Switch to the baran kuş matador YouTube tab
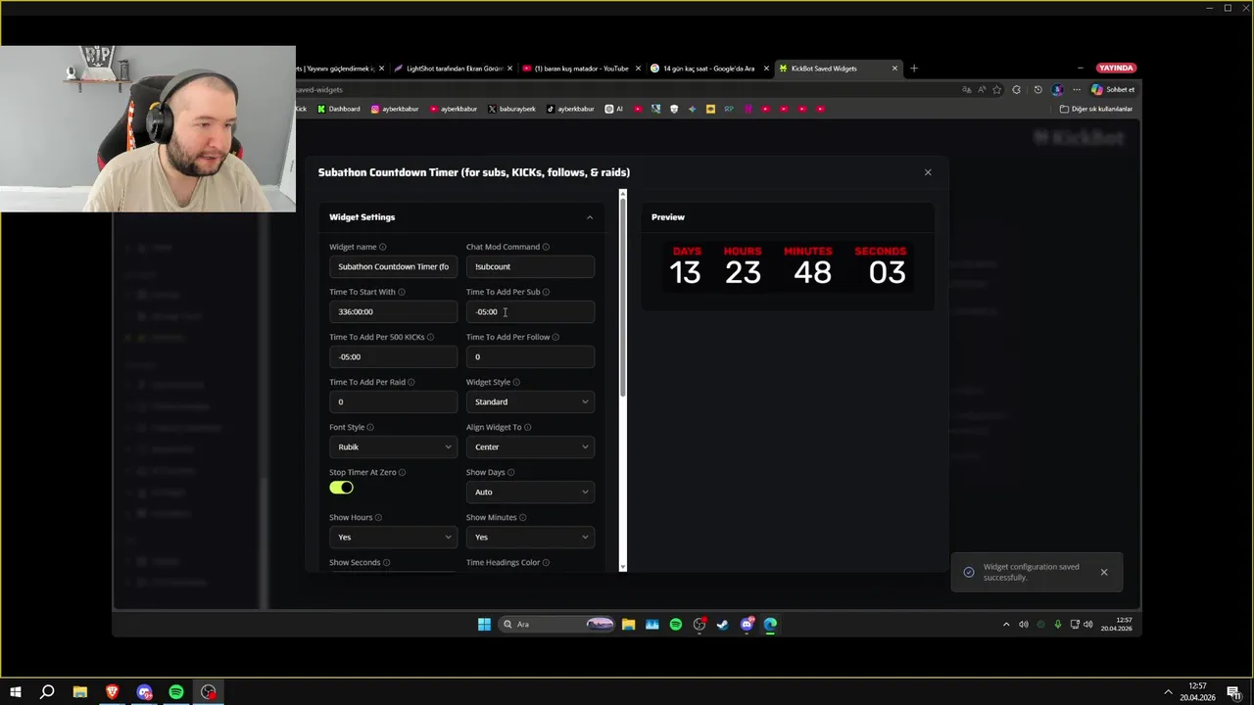Screen dimensions: 1254x705 582,69
